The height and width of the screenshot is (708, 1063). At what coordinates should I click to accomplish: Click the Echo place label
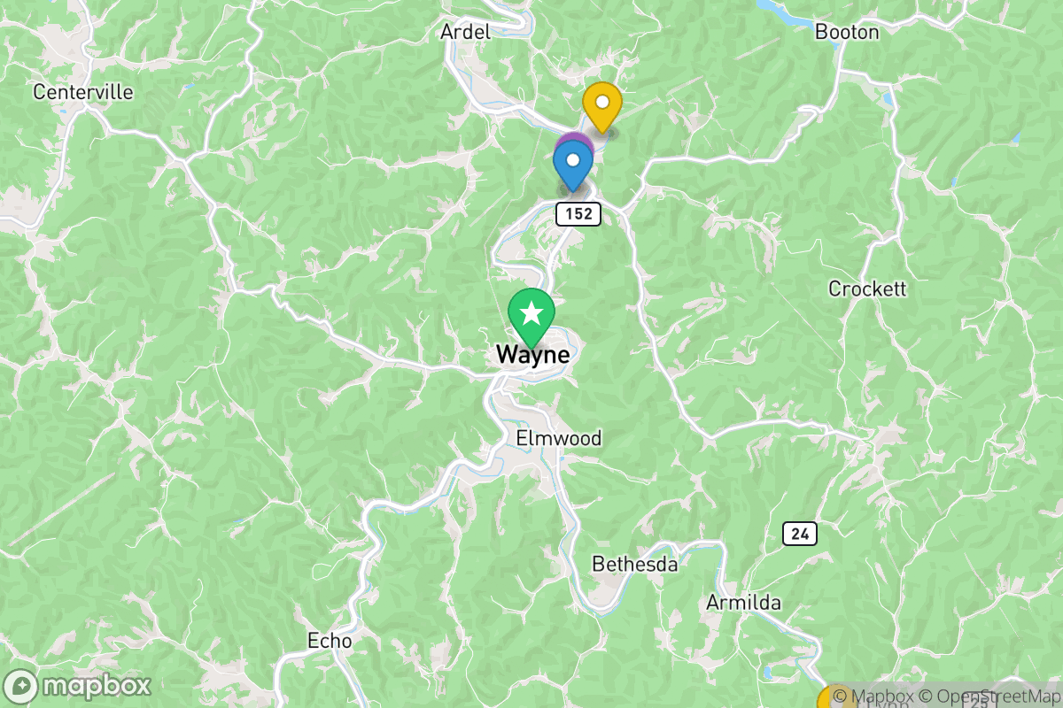pyautogui.click(x=330, y=640)
